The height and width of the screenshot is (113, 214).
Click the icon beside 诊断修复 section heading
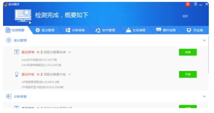pos(9,96)
